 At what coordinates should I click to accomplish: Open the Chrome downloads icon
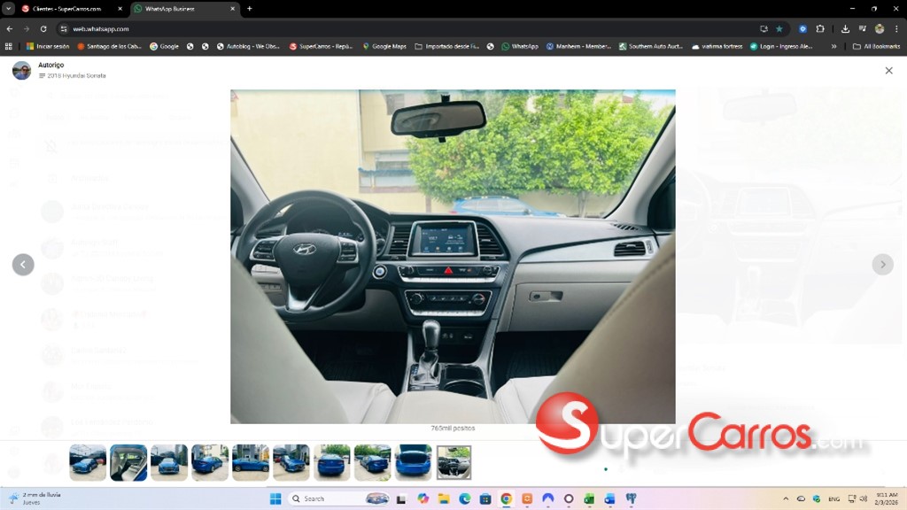coord(845,28)
